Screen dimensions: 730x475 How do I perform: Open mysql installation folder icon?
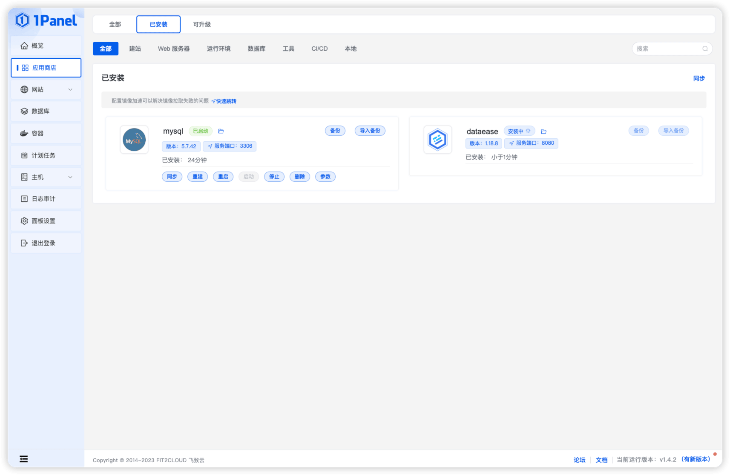point(221,132)
